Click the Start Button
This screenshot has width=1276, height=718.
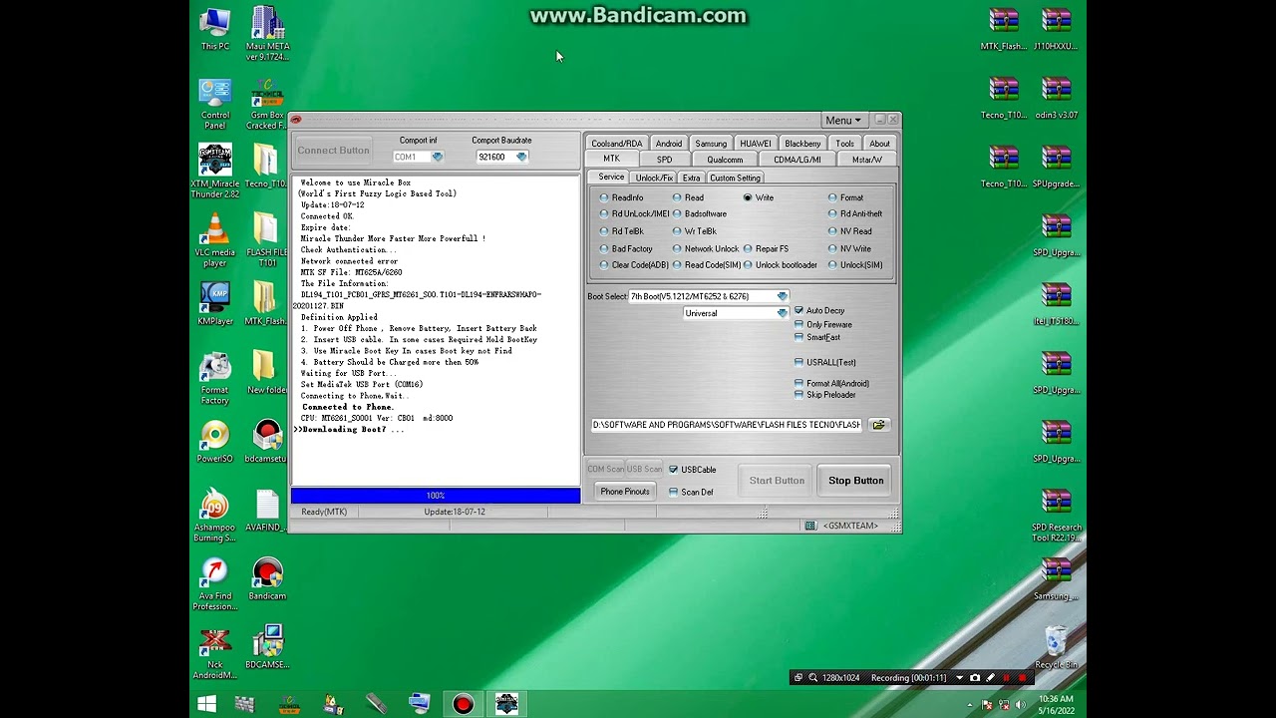777,481
